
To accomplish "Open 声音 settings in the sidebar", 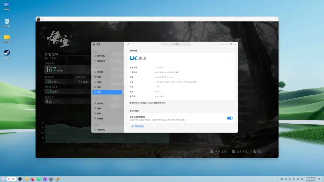I will (x=107, y=77).
